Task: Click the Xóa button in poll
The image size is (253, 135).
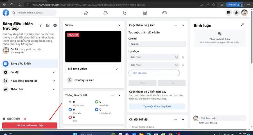Action: [x=143, y=83]
